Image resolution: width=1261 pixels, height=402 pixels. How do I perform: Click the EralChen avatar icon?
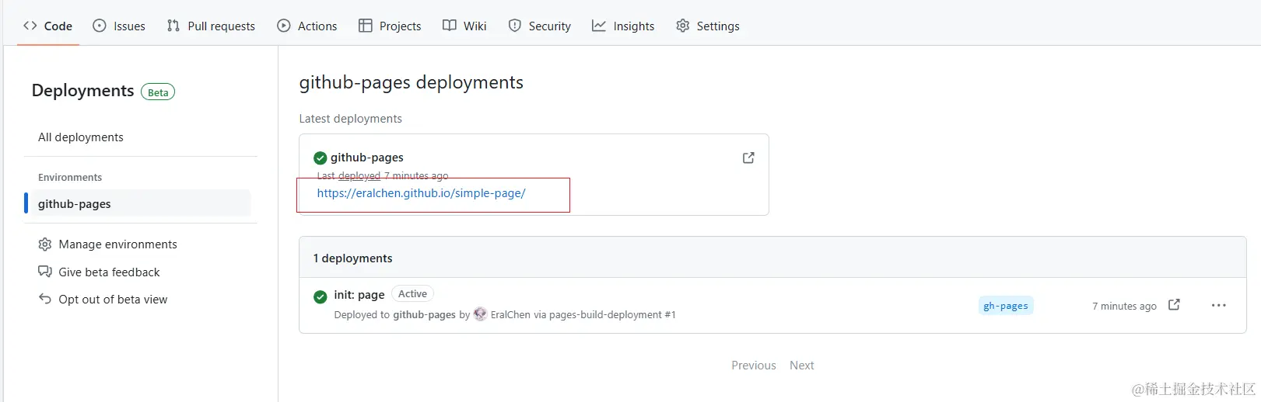(480, 314)
